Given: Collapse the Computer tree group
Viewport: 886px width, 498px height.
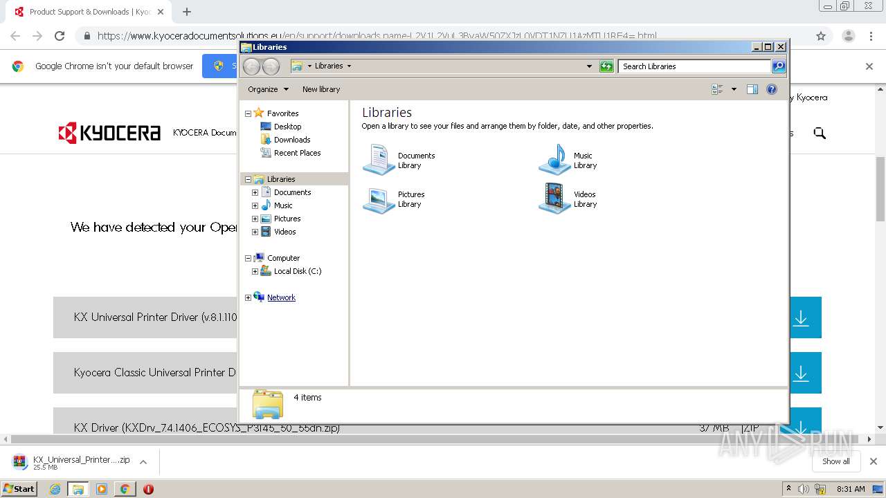Looking at the screenshot, I should [x=248, y=258].
